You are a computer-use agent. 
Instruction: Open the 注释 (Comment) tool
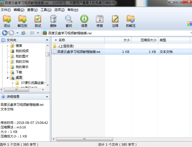pyautogui.click(x=115, y=21)
